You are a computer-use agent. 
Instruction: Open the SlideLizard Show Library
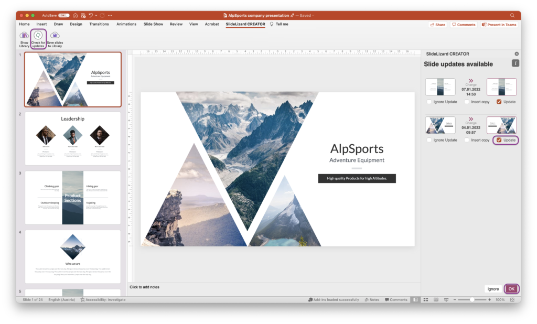click(24, 39)
